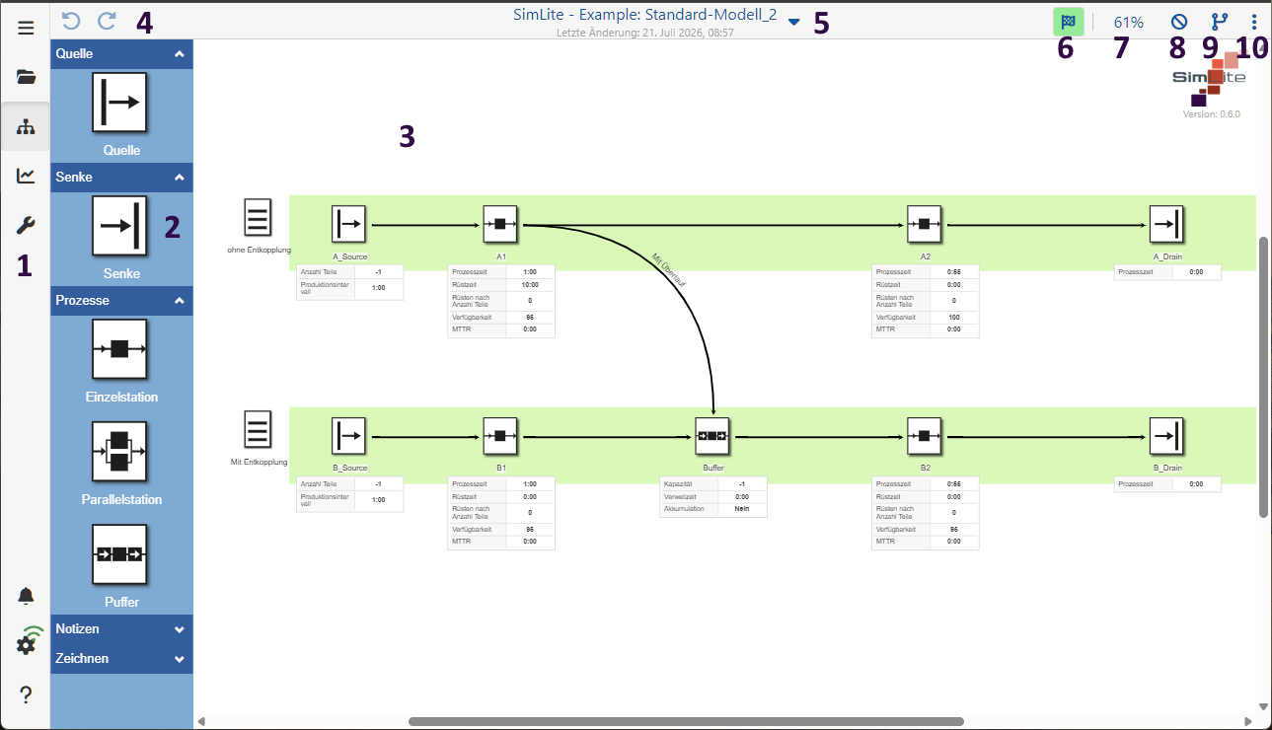Select the B_Drain sink node
The image size is (1272, 730).
pos(1166,435)
